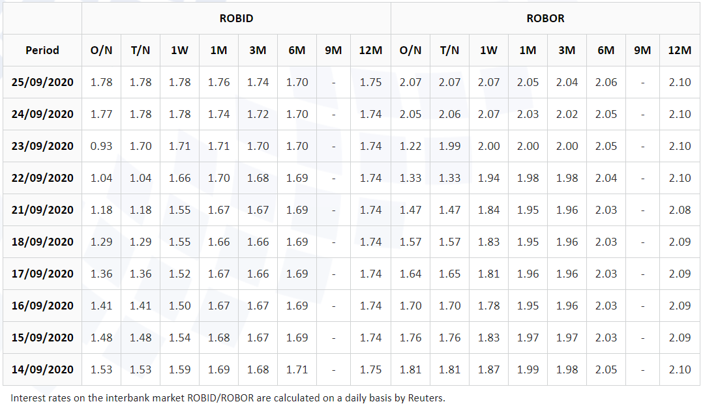This screenshot has height=404, width=703.
Task: Click the 1.77 ROBID O/N cell
Action: [x=101, y=114]
